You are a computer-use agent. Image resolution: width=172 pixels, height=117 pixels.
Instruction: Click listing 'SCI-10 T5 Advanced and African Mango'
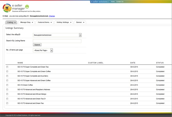pyautogui.click(x=32, y=94)
